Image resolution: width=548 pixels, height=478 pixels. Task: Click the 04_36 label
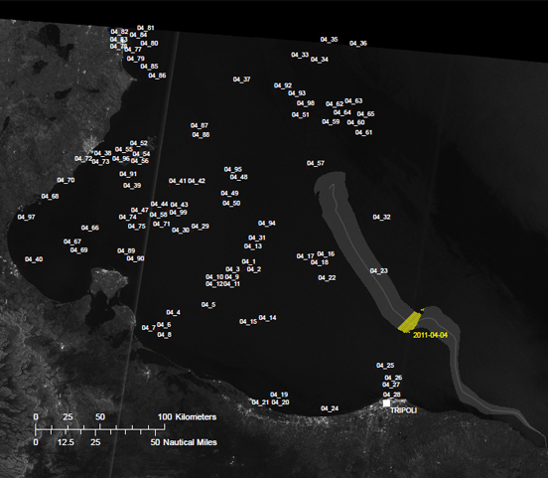click(x=358, y=44)
